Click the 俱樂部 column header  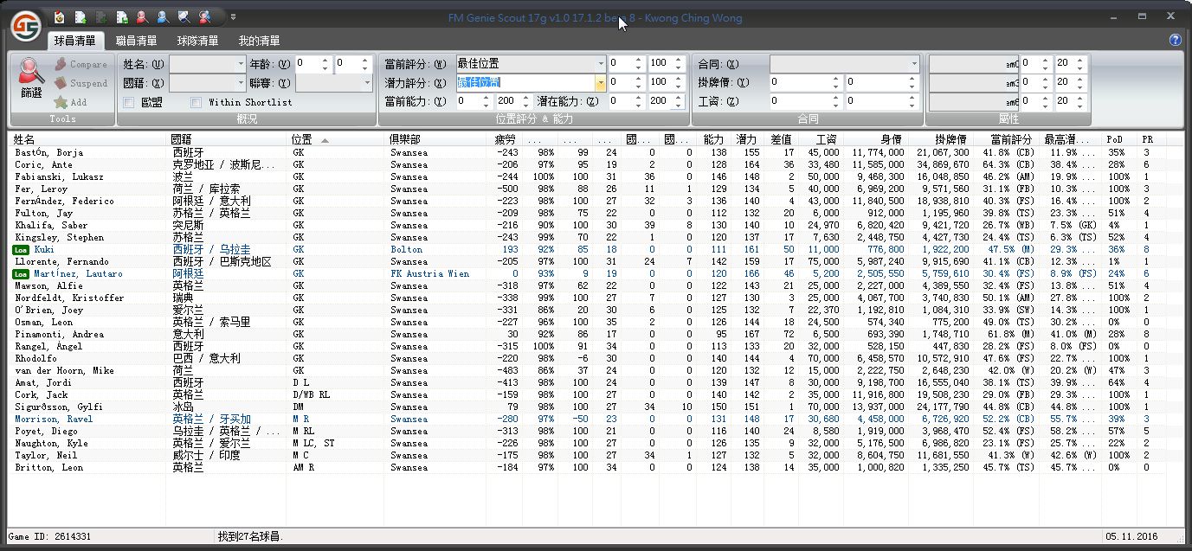403,139
